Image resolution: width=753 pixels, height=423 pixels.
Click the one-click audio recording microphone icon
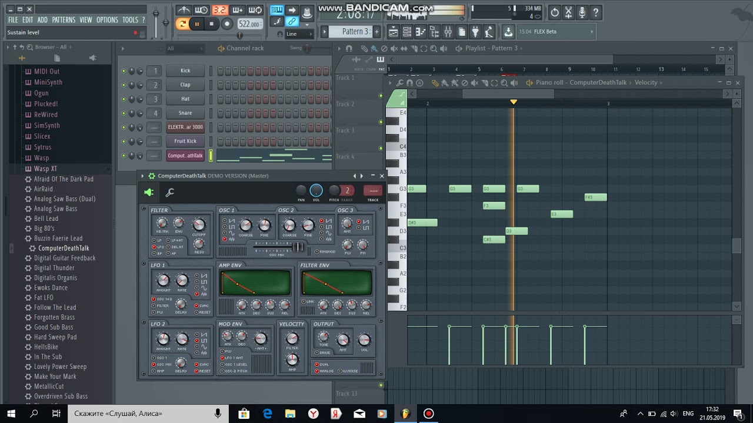click(582, 12)
